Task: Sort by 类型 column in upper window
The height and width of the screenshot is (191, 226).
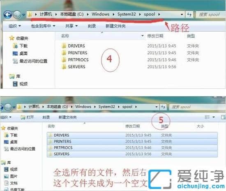Action: click(x=191, y=36)
